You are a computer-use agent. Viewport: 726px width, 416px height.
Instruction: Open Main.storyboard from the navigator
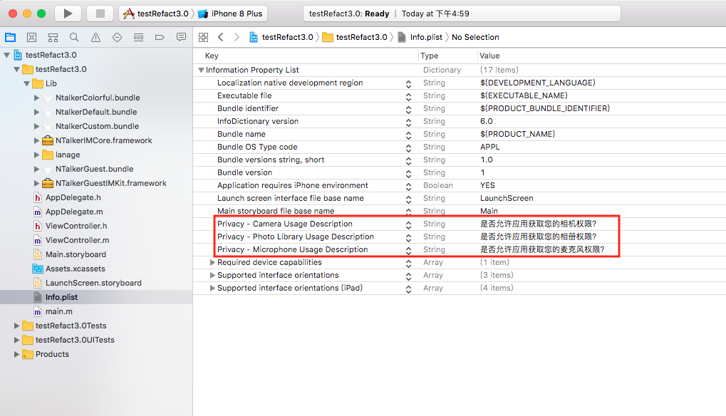tap(76, 254)
